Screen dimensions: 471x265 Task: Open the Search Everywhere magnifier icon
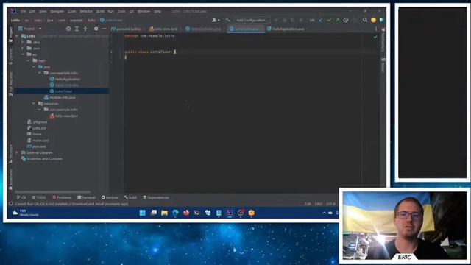coord(365,20)
